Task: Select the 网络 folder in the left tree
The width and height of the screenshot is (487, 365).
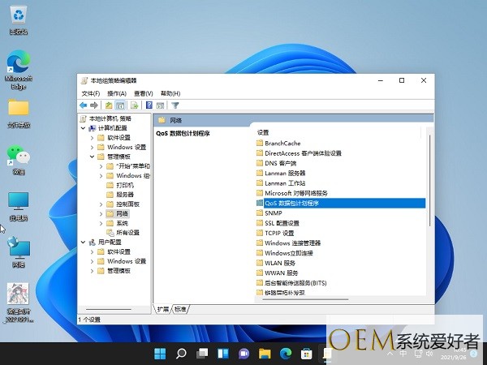Action: tap(122, 213)
